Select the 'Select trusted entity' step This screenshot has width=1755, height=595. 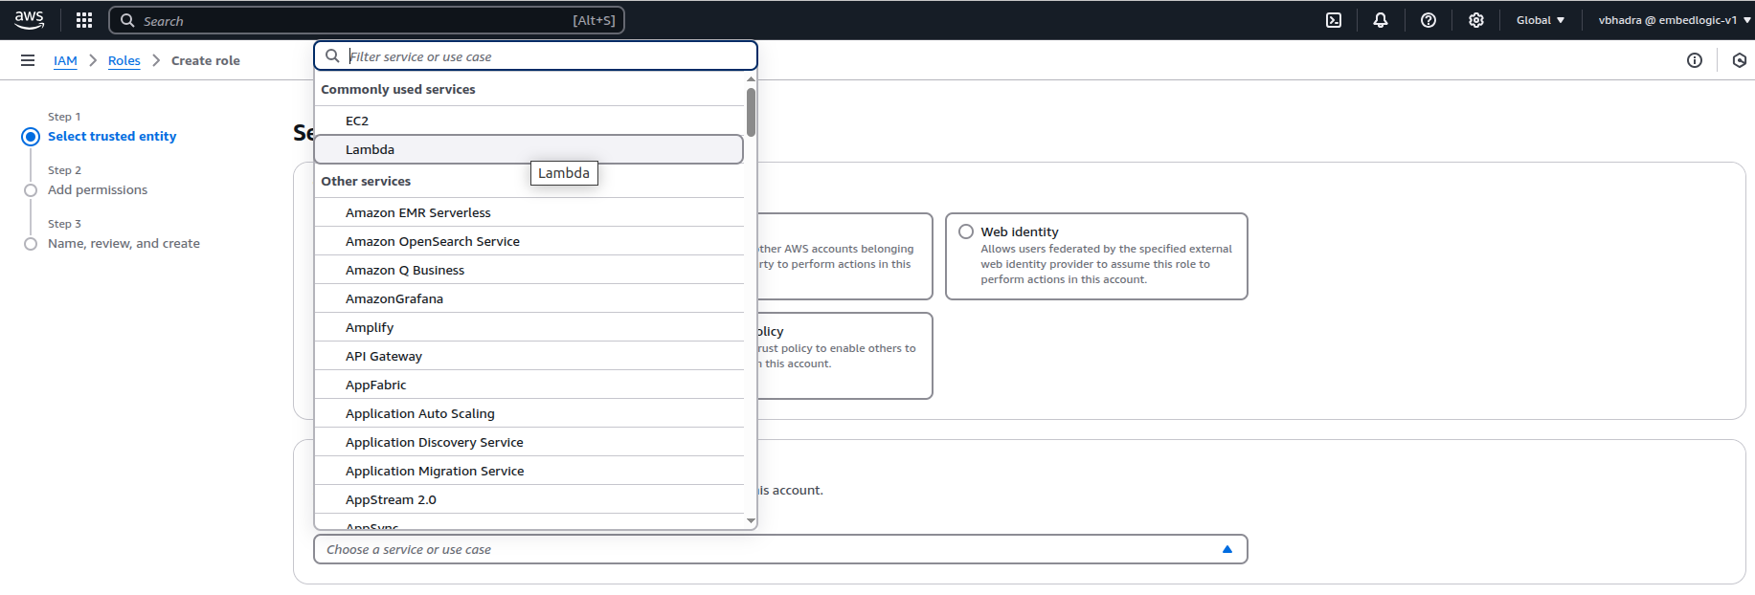click(112, 137)
